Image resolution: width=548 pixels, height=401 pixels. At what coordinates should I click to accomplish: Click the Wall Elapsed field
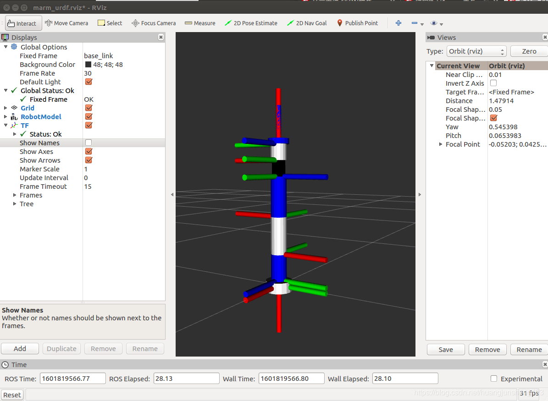coord(405,379)
